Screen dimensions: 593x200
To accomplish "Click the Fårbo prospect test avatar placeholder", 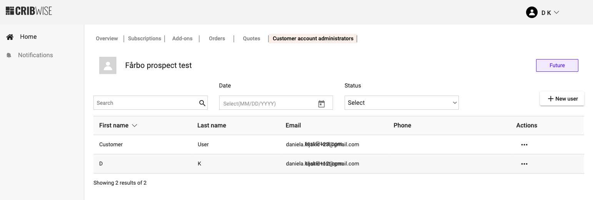I will coord(108,65).
